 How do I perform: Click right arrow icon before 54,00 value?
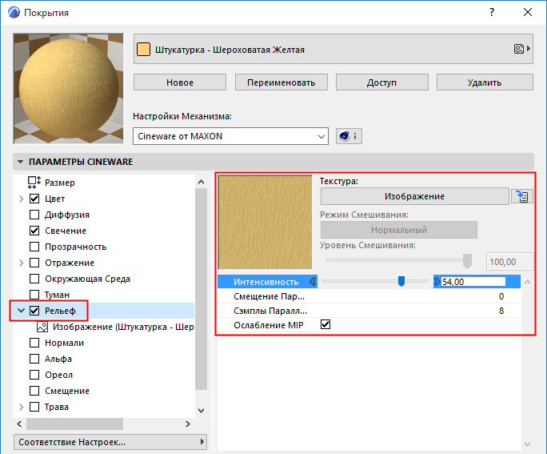pyautogui.click(x=437, y=282)
